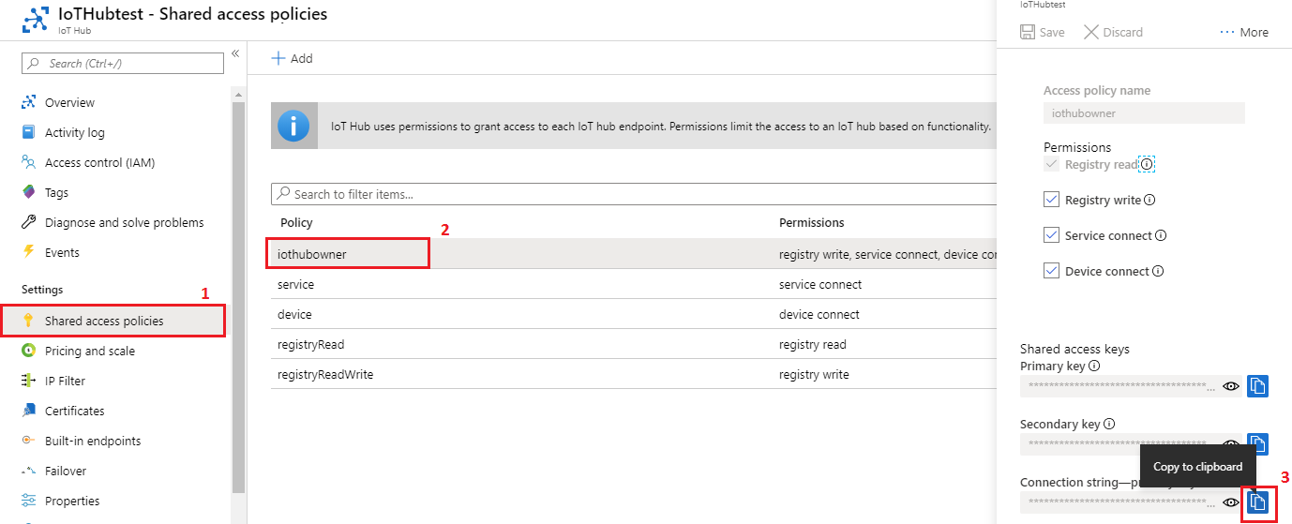Add a new shared access policy

coord(292,58)
